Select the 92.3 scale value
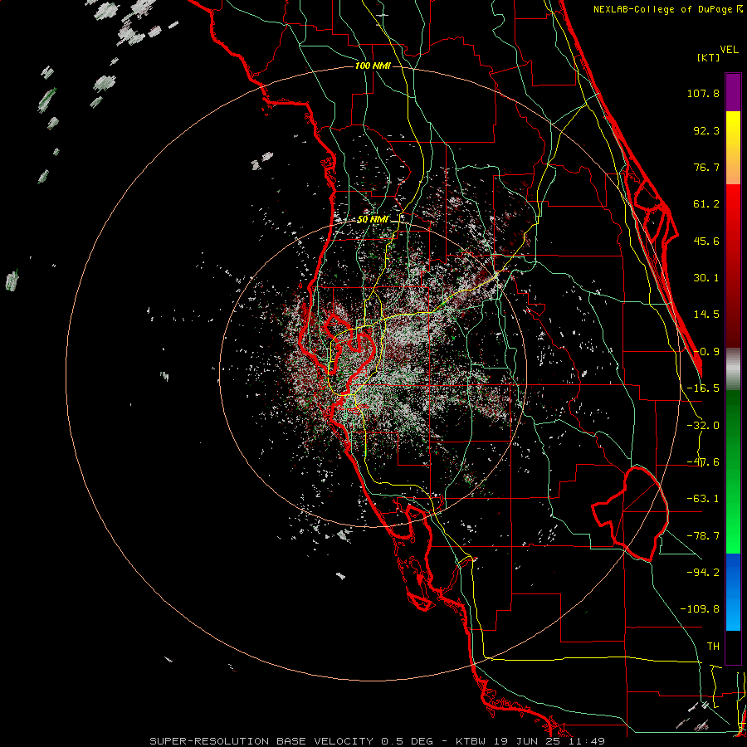Image resolution: width=747 pixels, height=747 pixels. coord(706,130)
